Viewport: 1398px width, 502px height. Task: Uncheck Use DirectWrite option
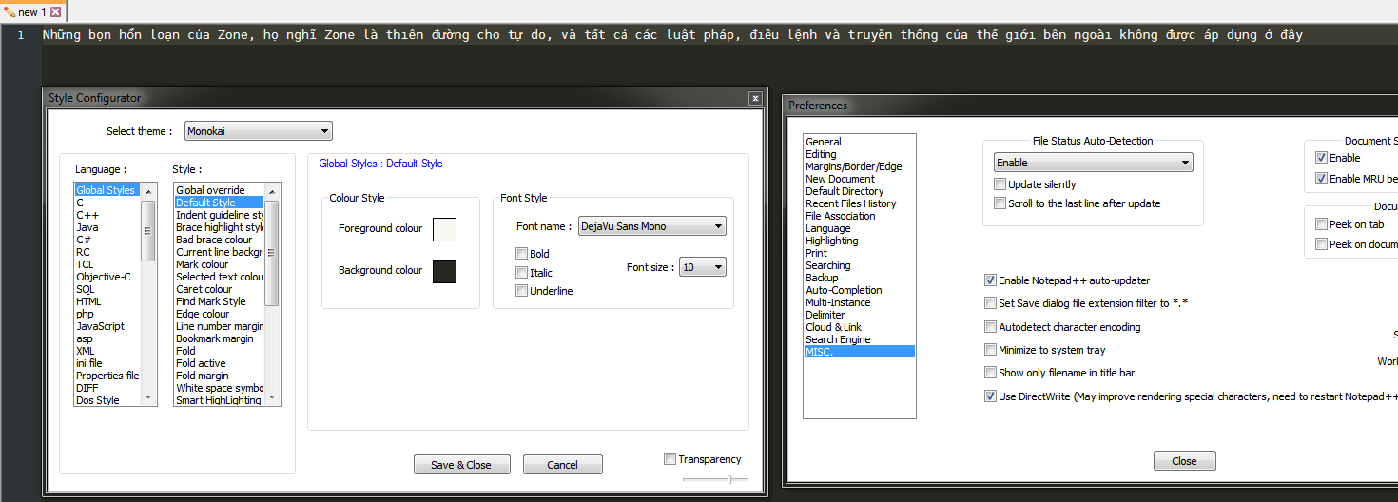[991, 396]
